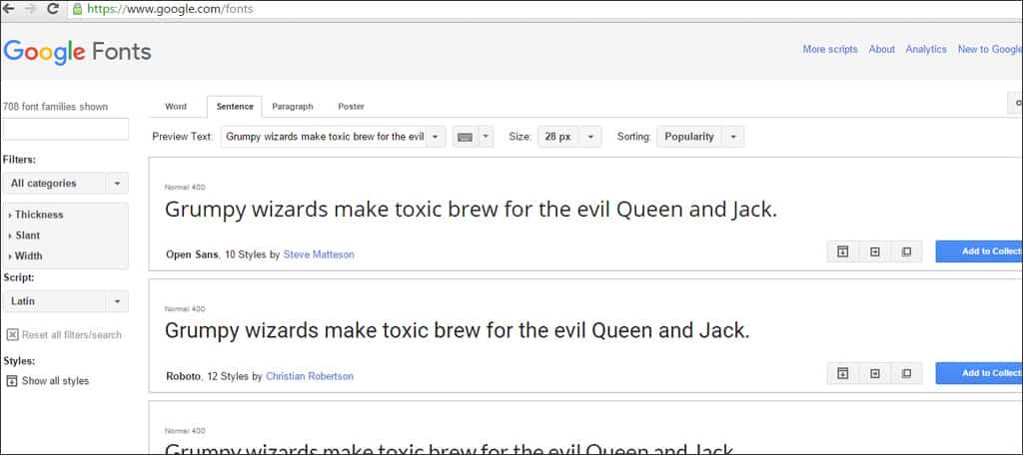This screenshot has height=455, width=1023.
Task: Click Reset all filters/search text
Action: point(72,334)
